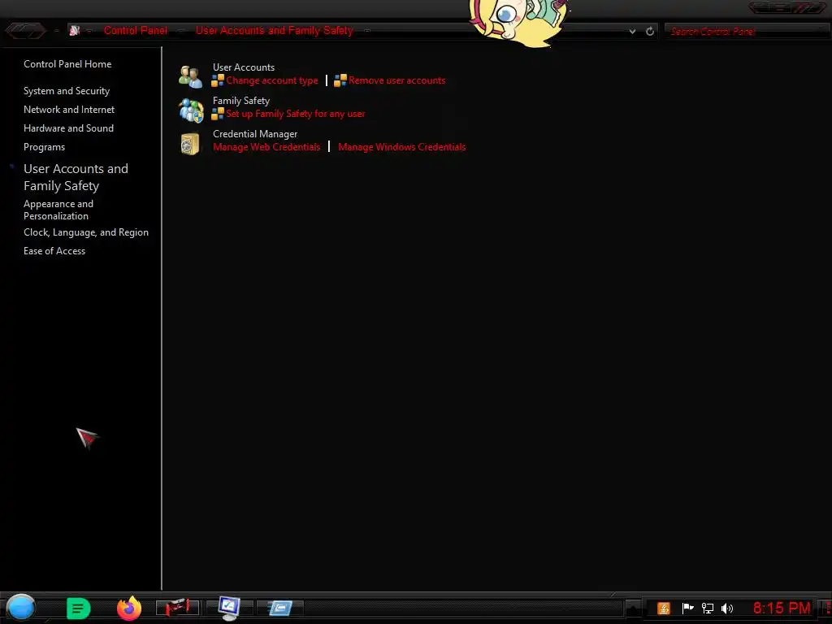The image size is (832, 624).
Task: Click Manage Web Credentials link
Action: coord(266,147)
